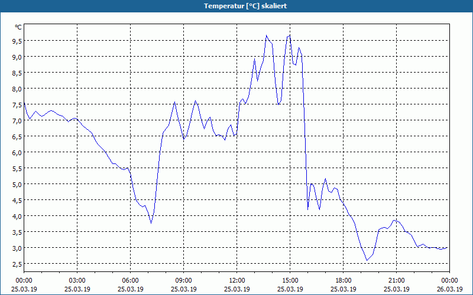Click the curve's highest peak near 15:00
Viewport: 473px width, 295px height.
pos(290,35)
